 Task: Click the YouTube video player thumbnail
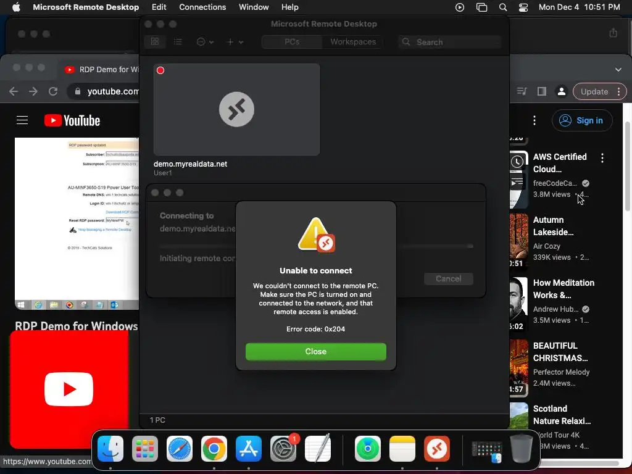coord(77,223)
